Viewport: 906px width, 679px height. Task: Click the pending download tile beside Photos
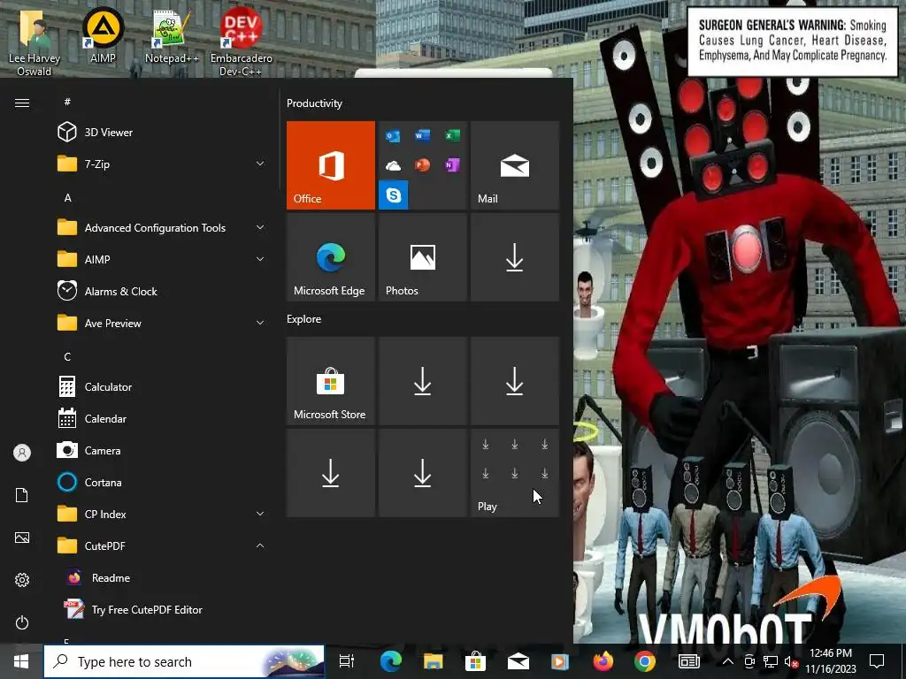tap(515, 257)
